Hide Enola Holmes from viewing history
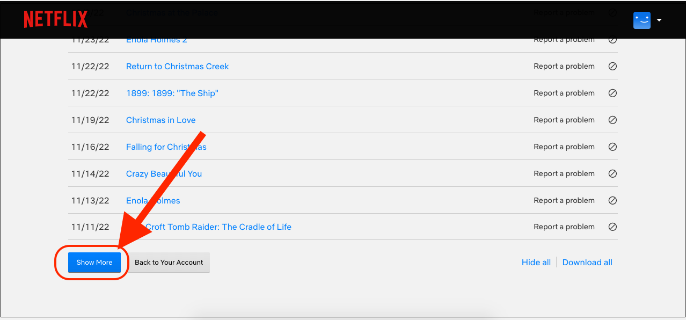Viewport: 686px width, 320px height. 612,201
